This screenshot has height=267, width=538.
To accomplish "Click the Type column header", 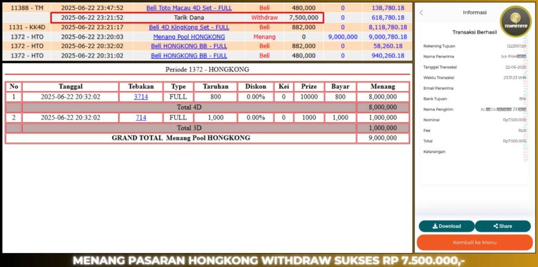I will coord(178,87).
